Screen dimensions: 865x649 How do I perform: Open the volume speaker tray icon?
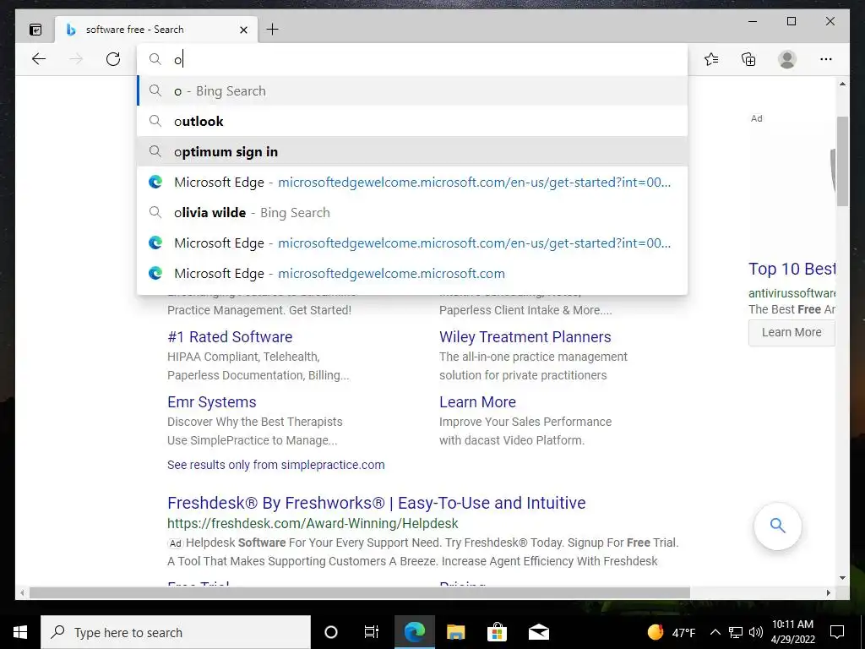click(756, 632)
